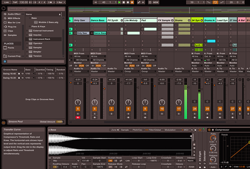Open the 1 Bar quantization dropdown
The height and width of the screenshot is (169, 250).
[61, 2]
